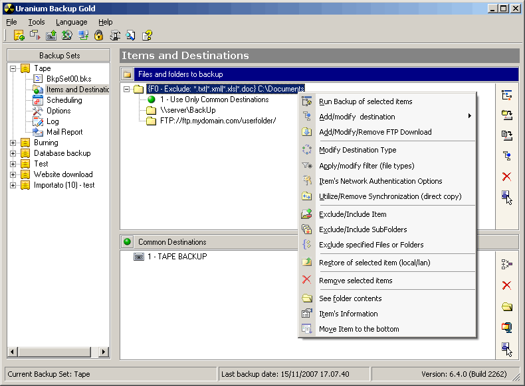The image size is (525, 386).
Task: Expand the Test backup set
Action: tap(13, 164)
